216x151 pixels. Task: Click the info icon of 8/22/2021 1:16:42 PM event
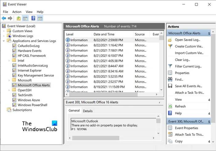click(68, 45)
